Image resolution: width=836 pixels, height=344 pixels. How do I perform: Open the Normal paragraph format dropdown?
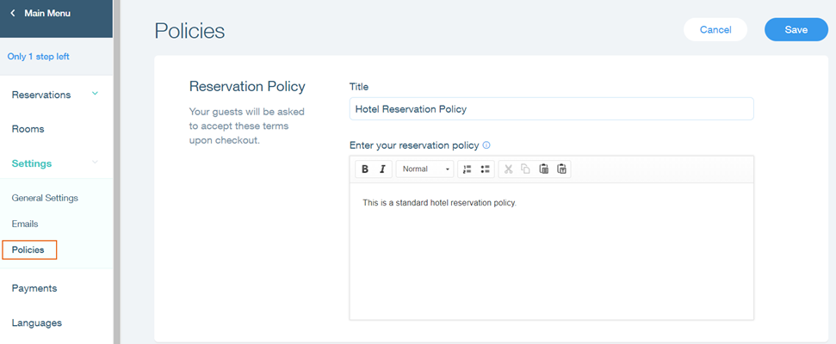click(425, 169)
